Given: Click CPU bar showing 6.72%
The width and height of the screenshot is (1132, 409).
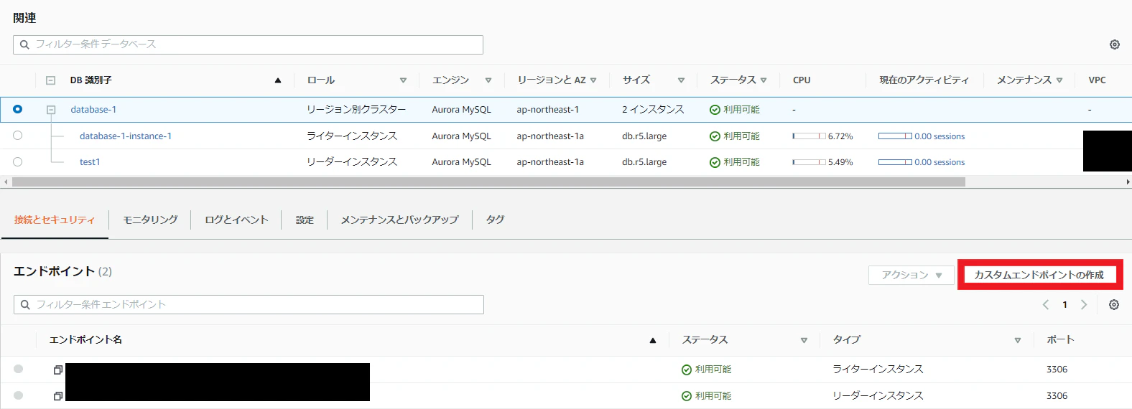Looking at the screenshot, I should [809, 136].
